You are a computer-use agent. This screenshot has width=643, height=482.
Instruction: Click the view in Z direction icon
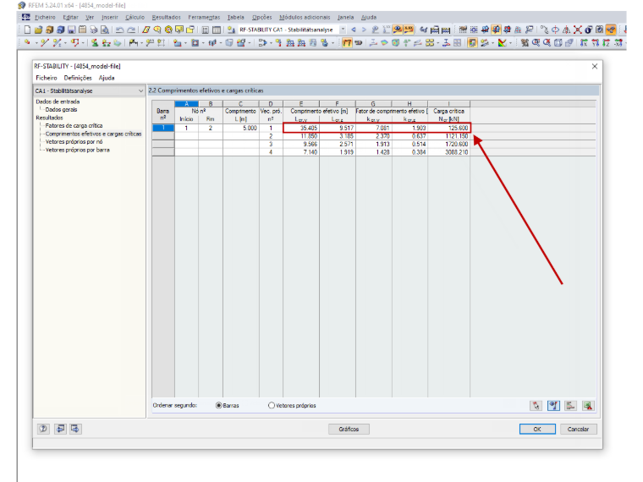tap(606, 42)
